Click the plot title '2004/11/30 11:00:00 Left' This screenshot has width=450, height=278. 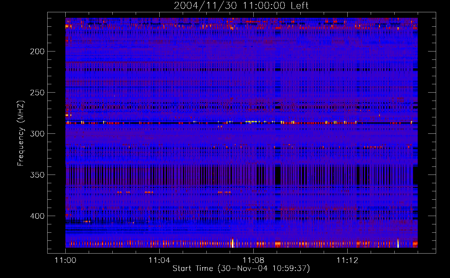[241, 6]
